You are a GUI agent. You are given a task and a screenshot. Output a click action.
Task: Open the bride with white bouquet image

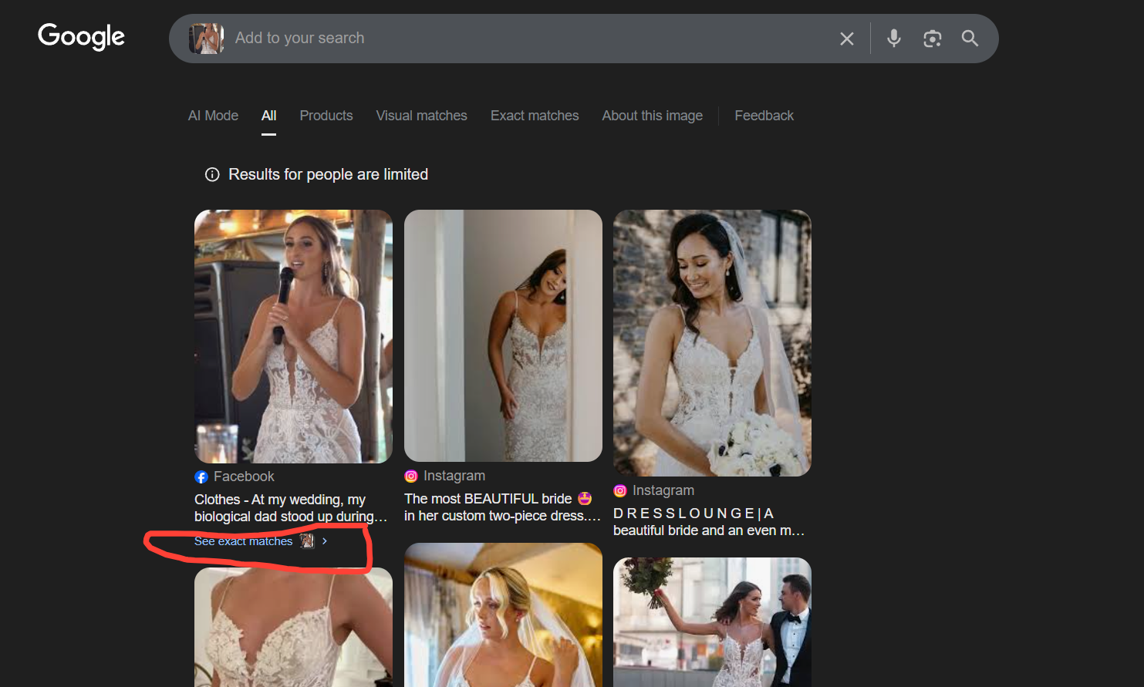(x=712, y=343)
